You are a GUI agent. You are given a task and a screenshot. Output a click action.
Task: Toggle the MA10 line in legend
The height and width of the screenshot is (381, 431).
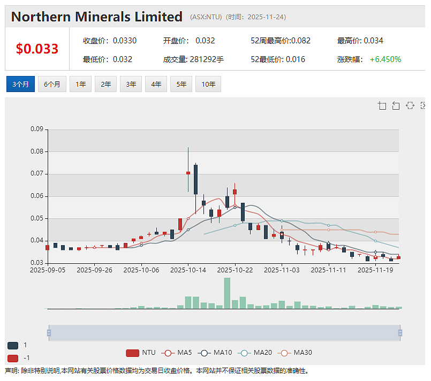pyautogui.click(x=215, y=353)
